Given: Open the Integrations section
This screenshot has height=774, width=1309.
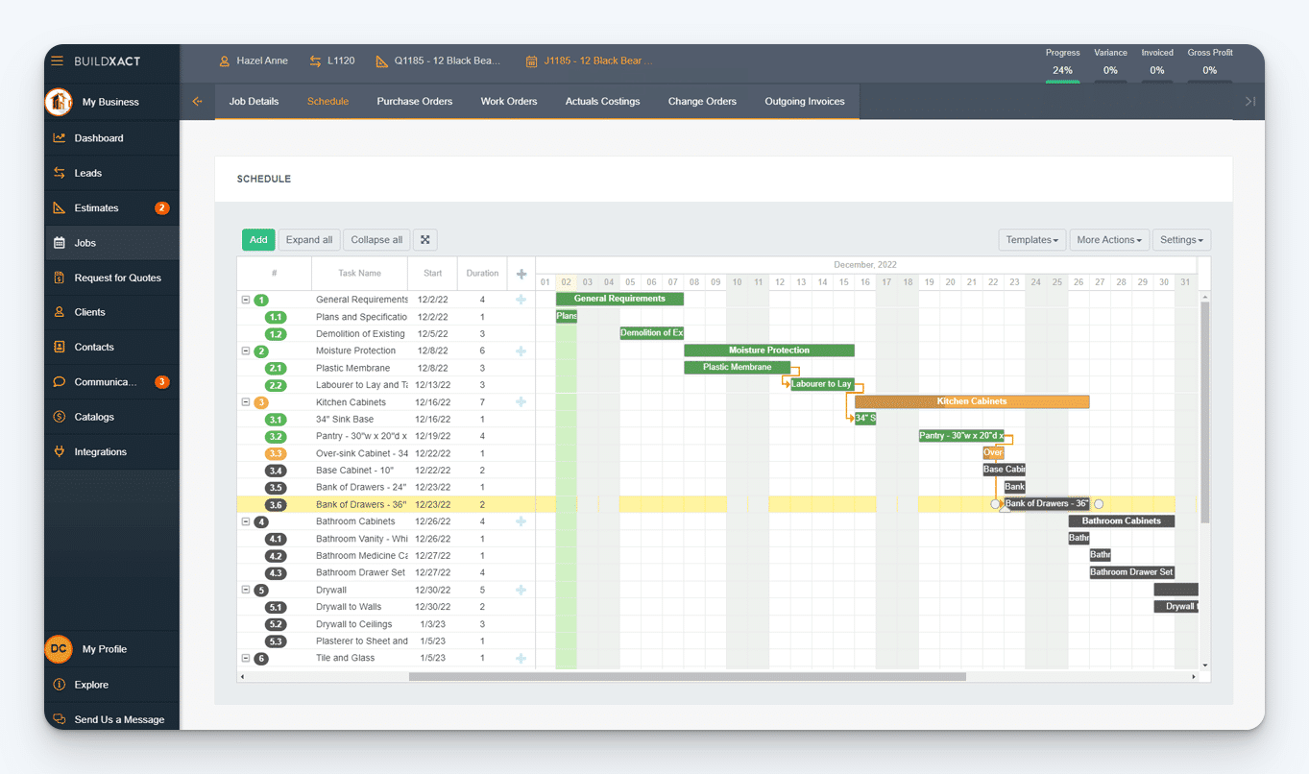Looking at the screenshot, I should pos(100,451).
